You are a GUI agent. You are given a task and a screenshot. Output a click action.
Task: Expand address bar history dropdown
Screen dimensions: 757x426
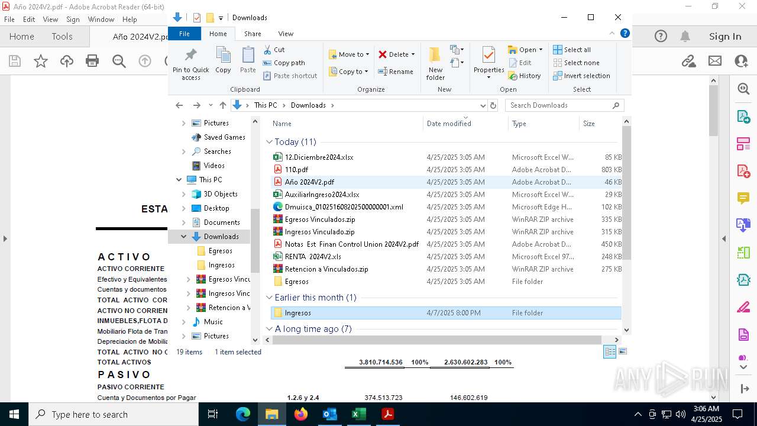(483, 105)
